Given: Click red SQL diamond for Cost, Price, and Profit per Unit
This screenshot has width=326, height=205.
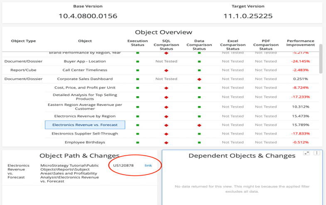Looking at the screenshot, I should (x=166, y=88).
